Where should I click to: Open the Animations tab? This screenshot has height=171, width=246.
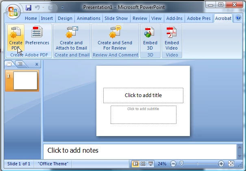(89, 18)
